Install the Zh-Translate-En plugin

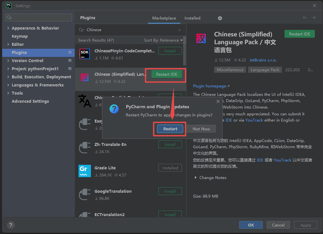[170, 145]
